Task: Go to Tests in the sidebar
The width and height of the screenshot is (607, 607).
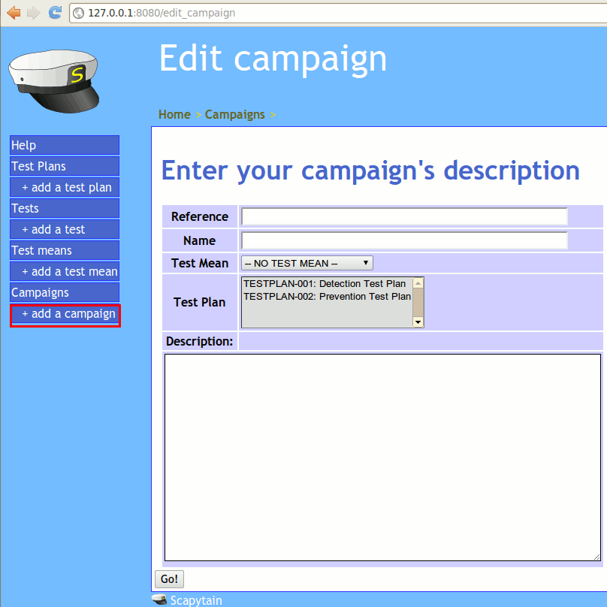Action: (64, 208)
